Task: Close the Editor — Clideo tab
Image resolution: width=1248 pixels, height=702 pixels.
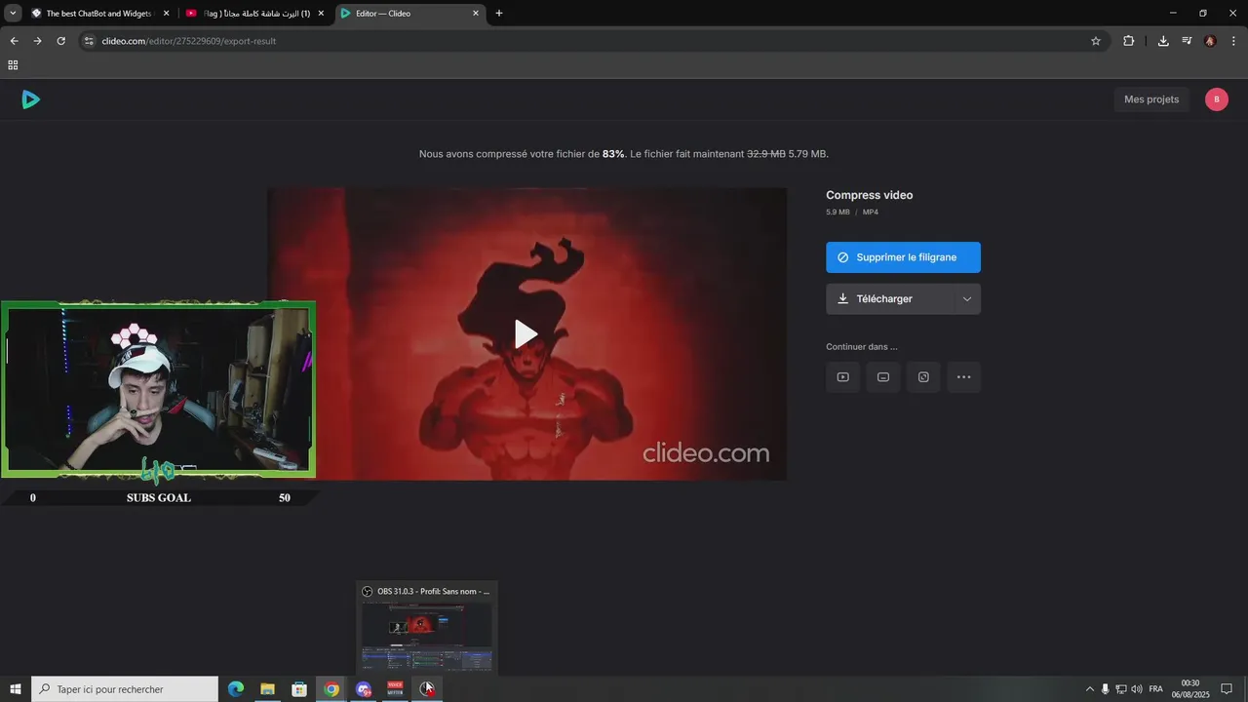Action: pos(476,14)
